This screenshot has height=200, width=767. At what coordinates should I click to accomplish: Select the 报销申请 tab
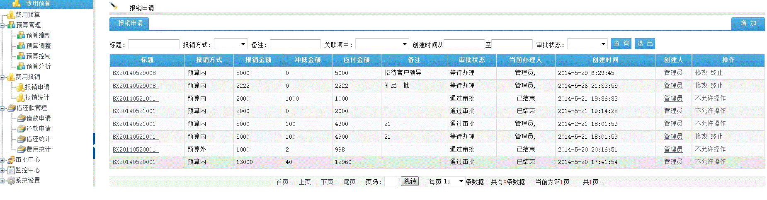130,23
